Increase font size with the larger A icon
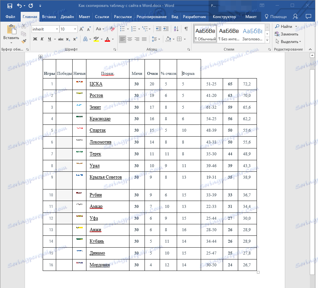This screenshot has height=288, width=318. pyautogui.click(x=81, y=29)
